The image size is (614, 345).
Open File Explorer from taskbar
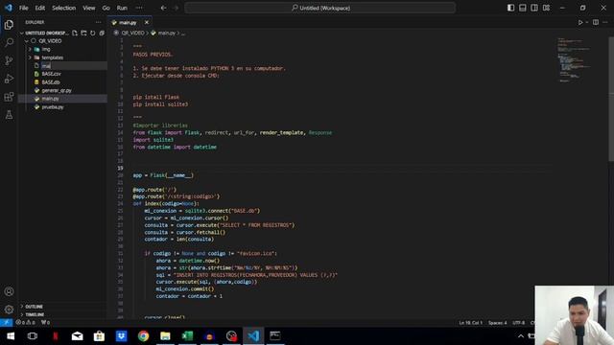165,336
